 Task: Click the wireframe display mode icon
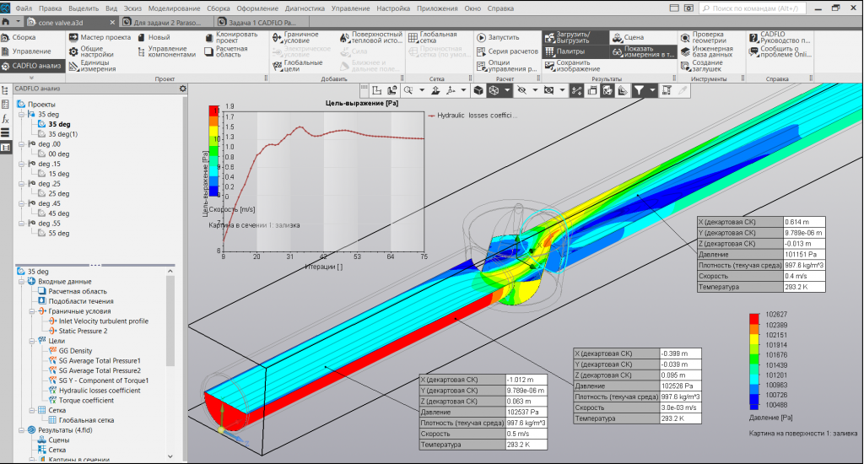[494, 90]
